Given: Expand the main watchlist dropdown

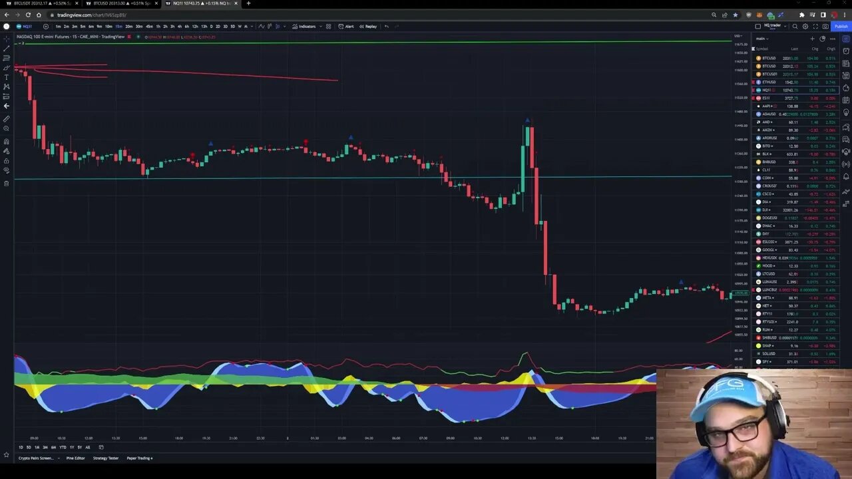Looking at the screenshot, I should point(762,39).
